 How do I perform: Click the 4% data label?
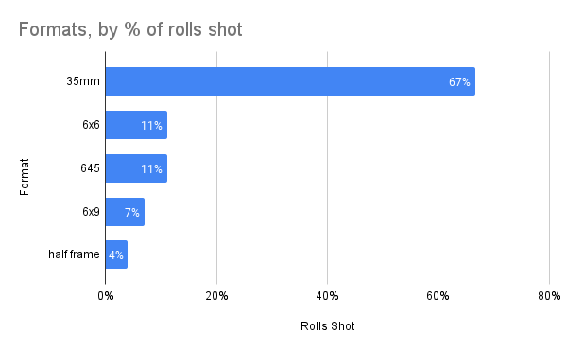[116, 255]
